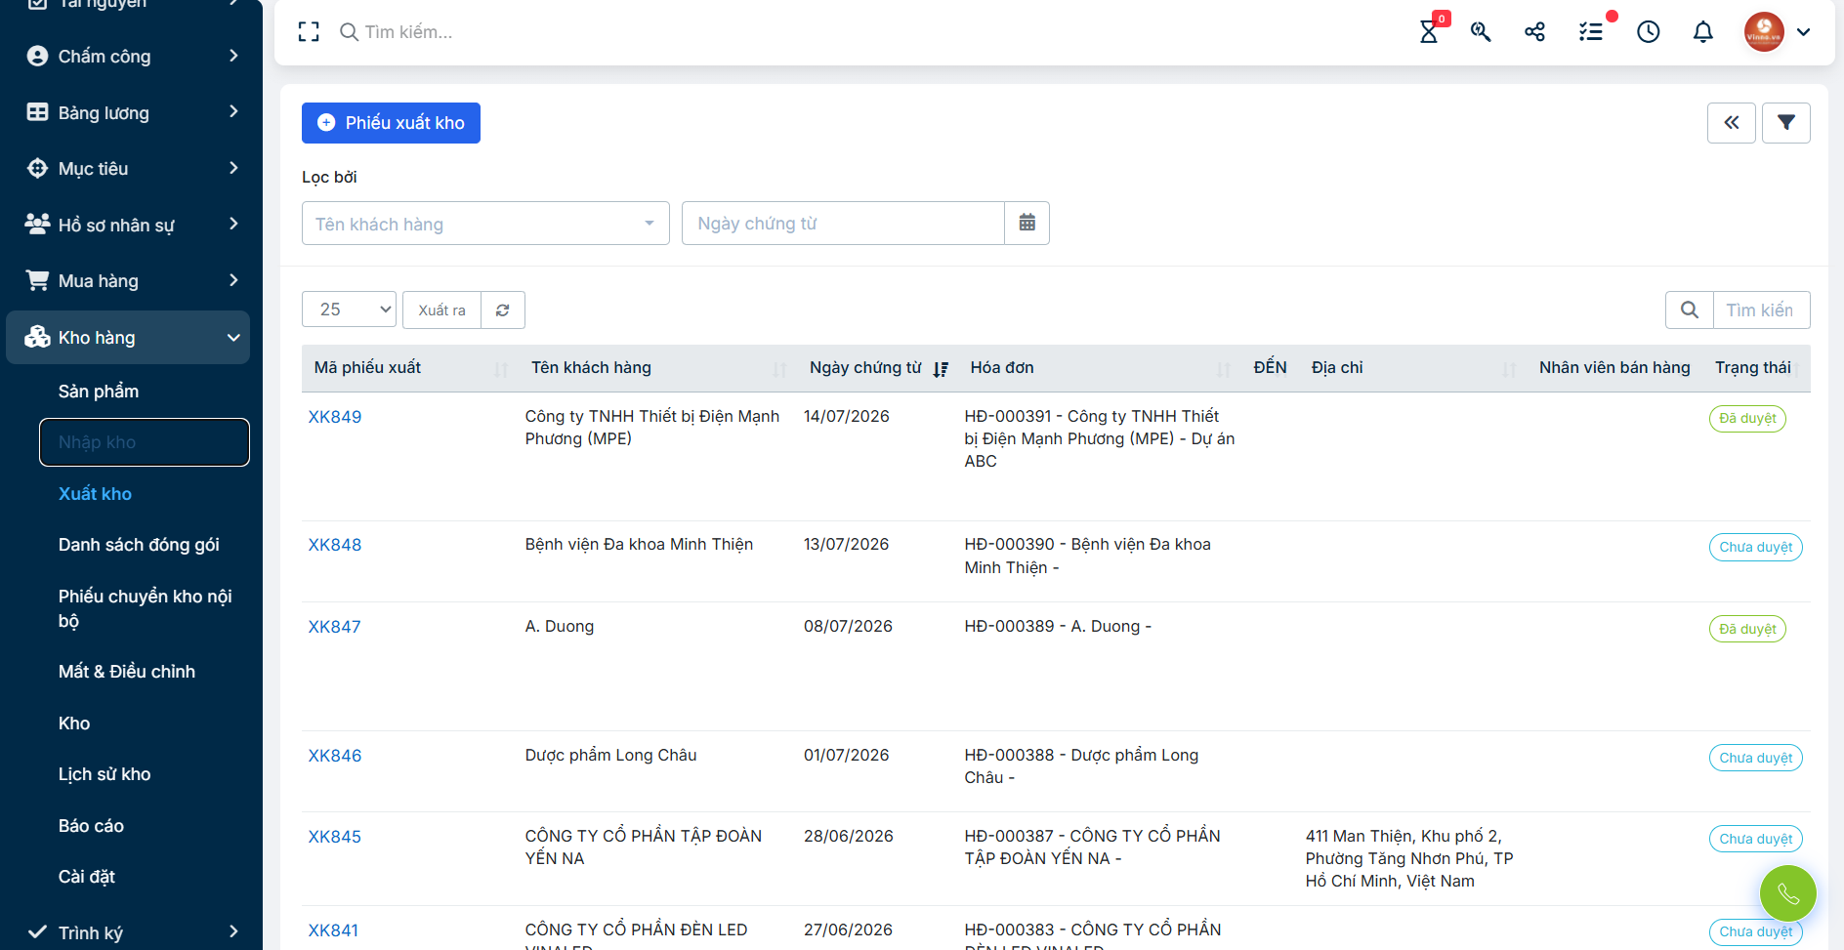Click the share icon in header
The width and height of the screenshot is (1844, 950).
[x=1534, y=32]
